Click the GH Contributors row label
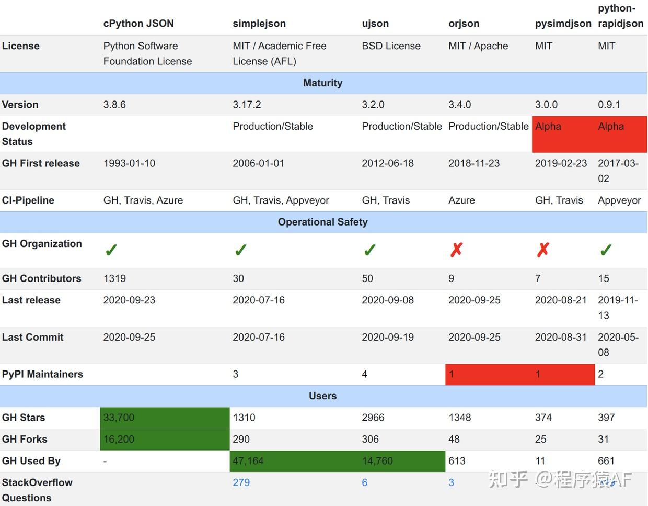Viewport: 648px width, 506px height. (x=42, y=278)
